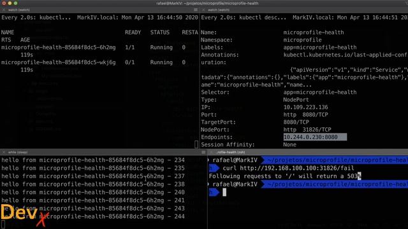
Task: Click the 'Endpoints:' label
Action: pyautogui.click(x=217, y=137)
